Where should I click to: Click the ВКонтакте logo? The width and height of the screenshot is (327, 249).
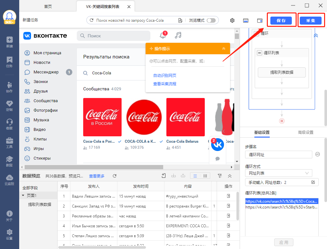(x=45, y=35)
